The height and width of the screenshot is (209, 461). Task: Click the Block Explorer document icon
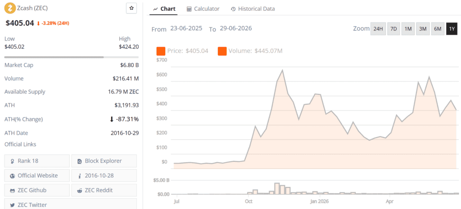click(79, 161)
